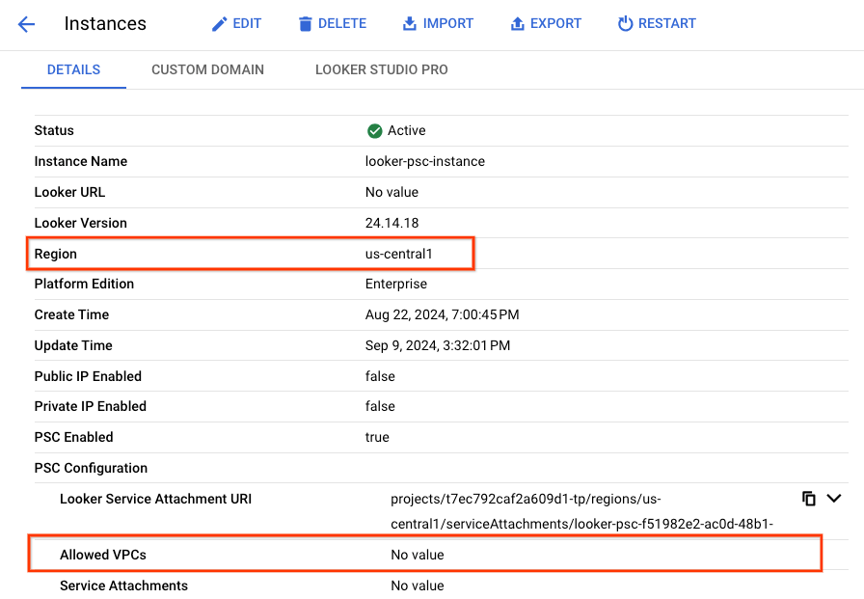Expand the Service Attachment URI chevron
Viewport: 864px width, 599px height.
(x=835, y=499)
